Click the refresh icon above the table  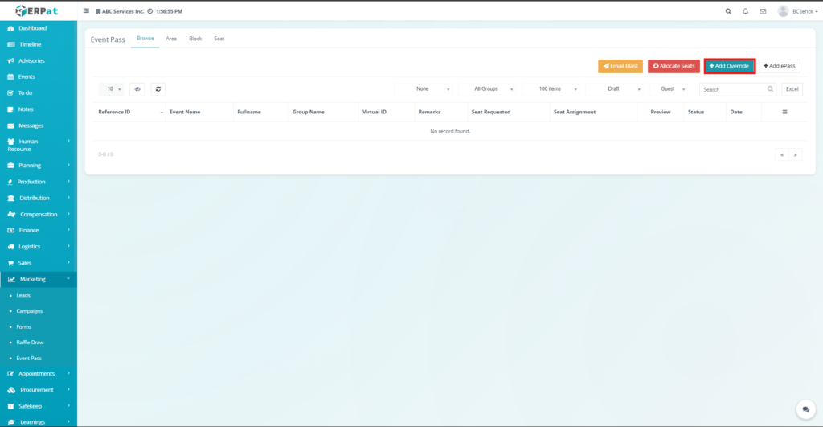click(158, 89)
